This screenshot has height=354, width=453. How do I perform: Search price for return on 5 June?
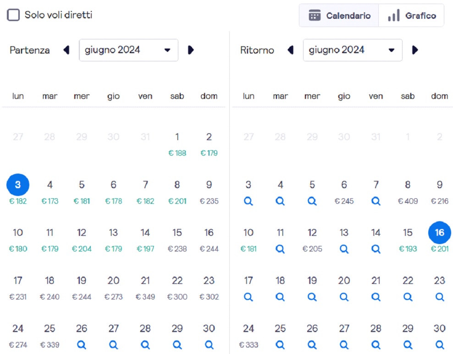coord(312,201)
